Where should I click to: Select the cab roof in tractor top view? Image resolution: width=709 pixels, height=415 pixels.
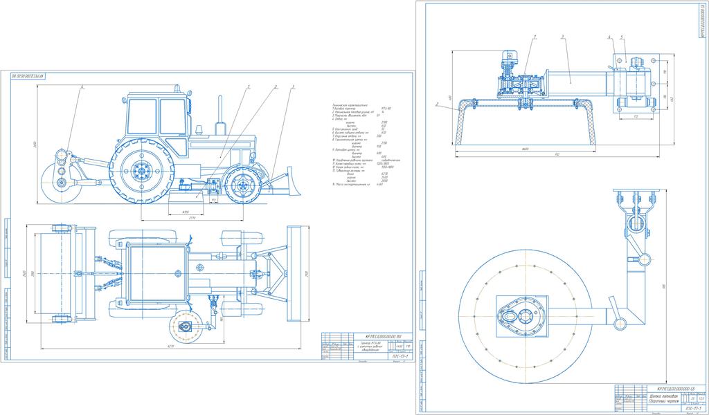tap(158, 273)
